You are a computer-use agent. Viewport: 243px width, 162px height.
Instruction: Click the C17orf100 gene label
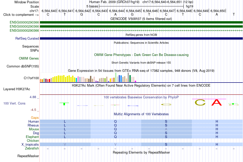[31, 78]
